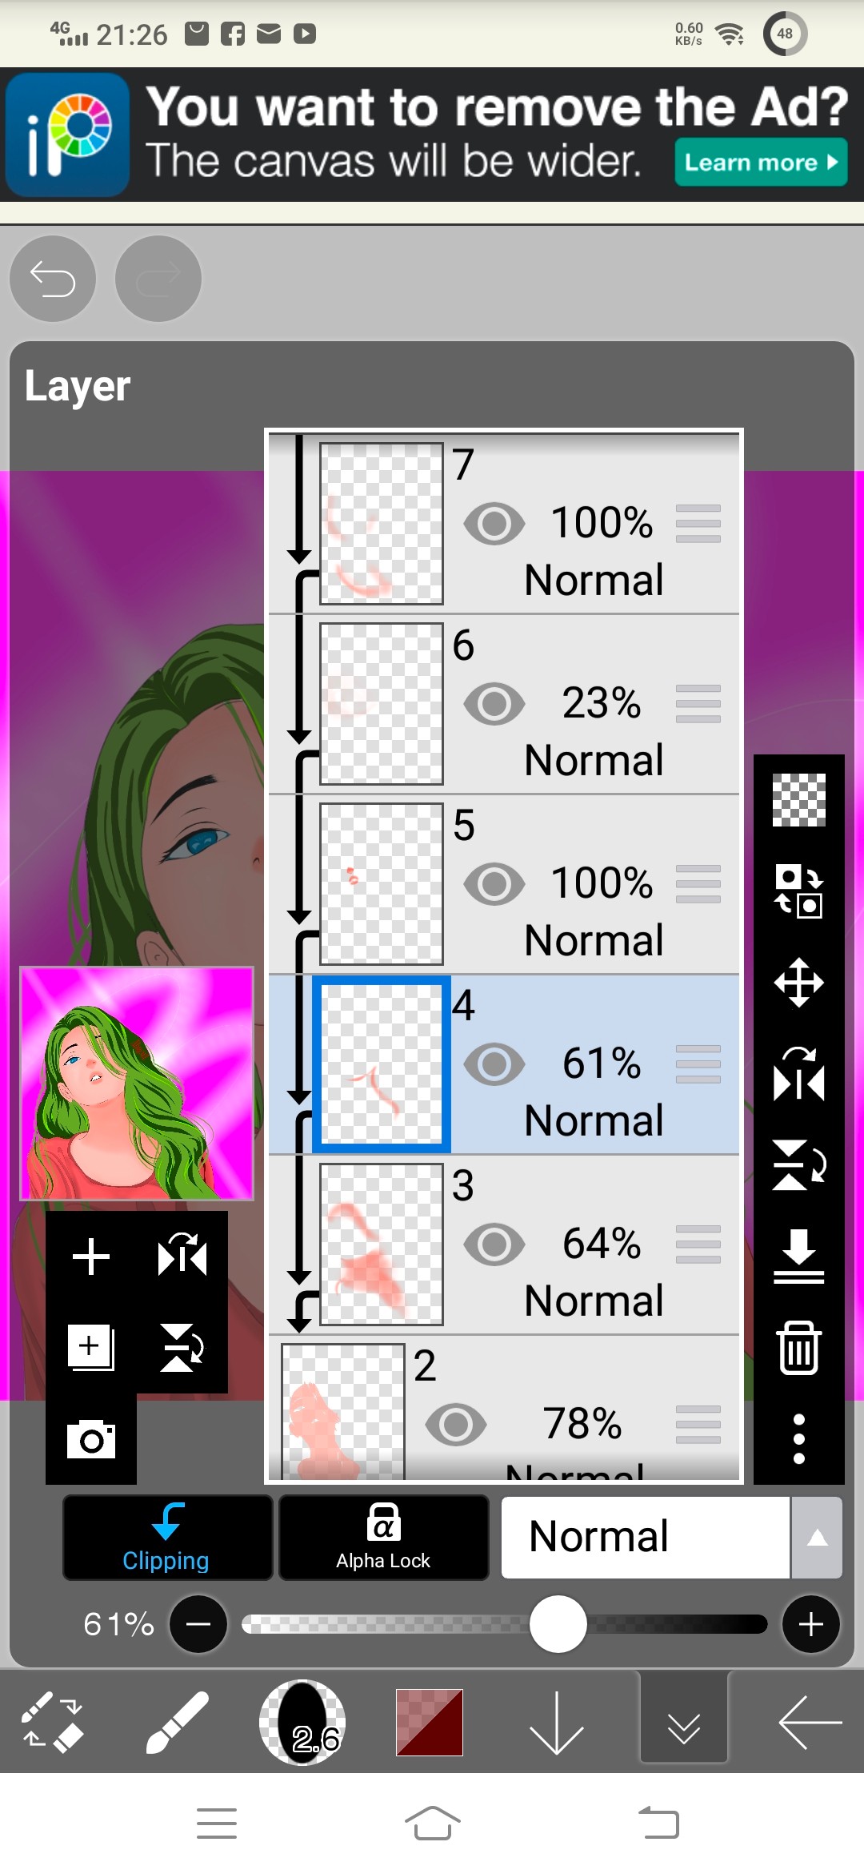Image resolution: width=864 pixels, height=1874 pixels.
Task: Open the Normal blend mode dropdown
Action: point(646,1538)
